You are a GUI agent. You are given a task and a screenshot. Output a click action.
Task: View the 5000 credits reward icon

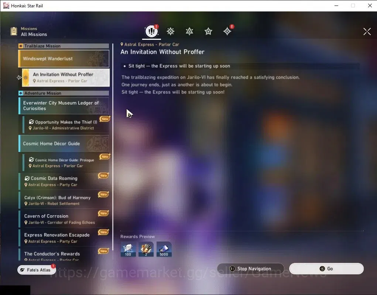pos(164,249)
